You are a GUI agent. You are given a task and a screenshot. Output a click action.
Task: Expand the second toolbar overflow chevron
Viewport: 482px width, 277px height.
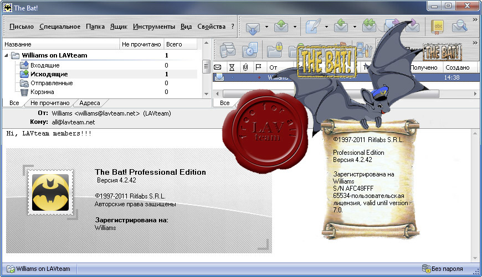[x=475, y=43]
